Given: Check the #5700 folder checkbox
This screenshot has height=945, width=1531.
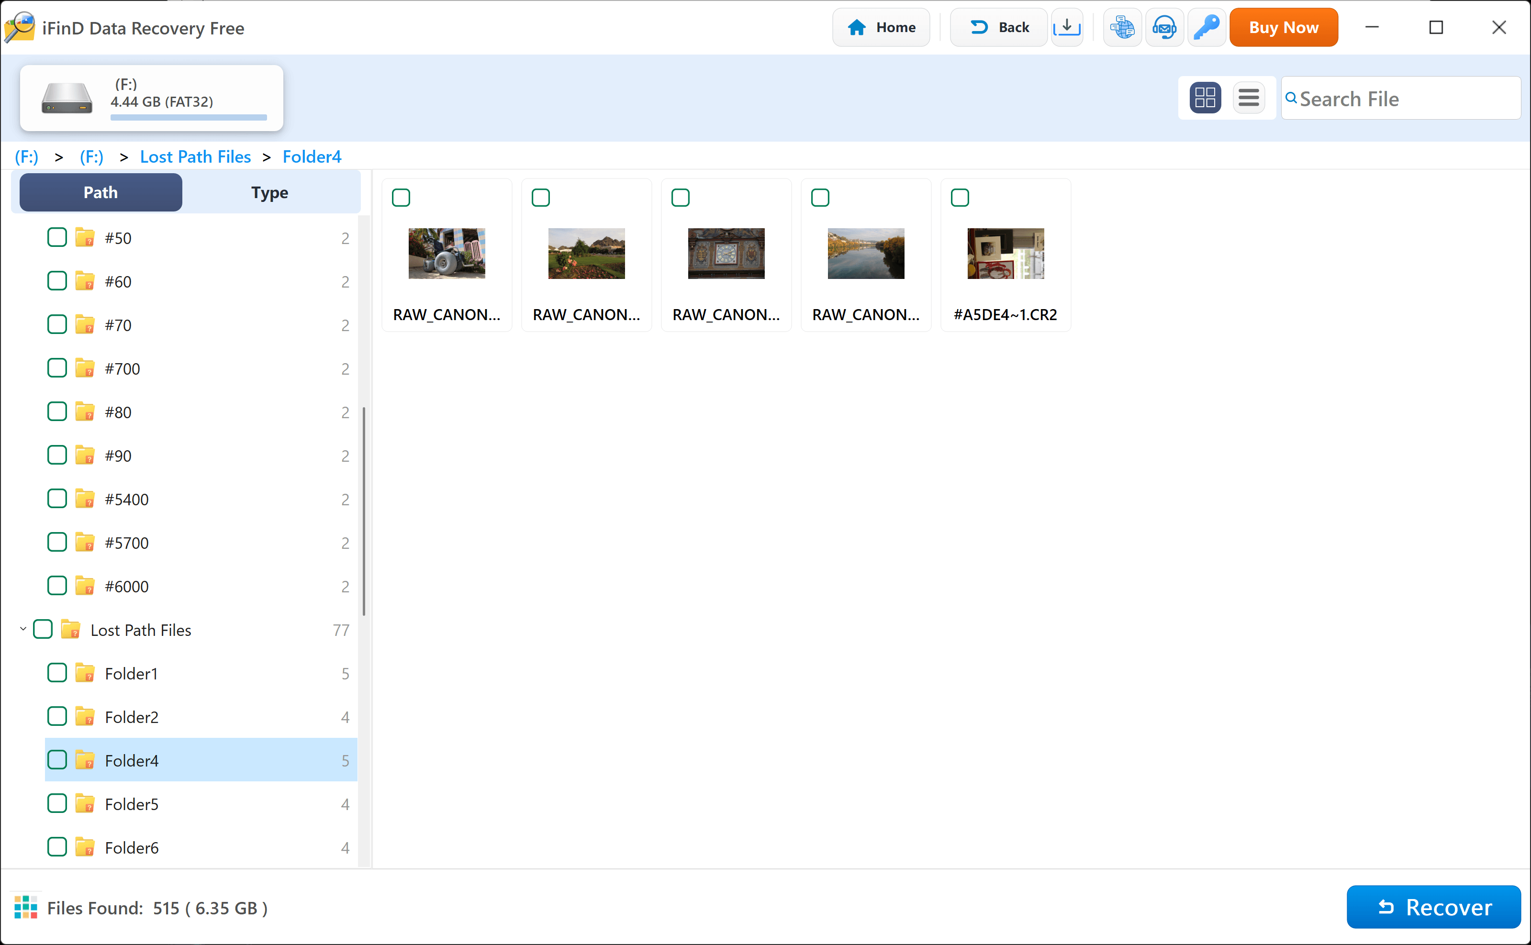Looking at the screenshot, I should (x=57, y=543).
